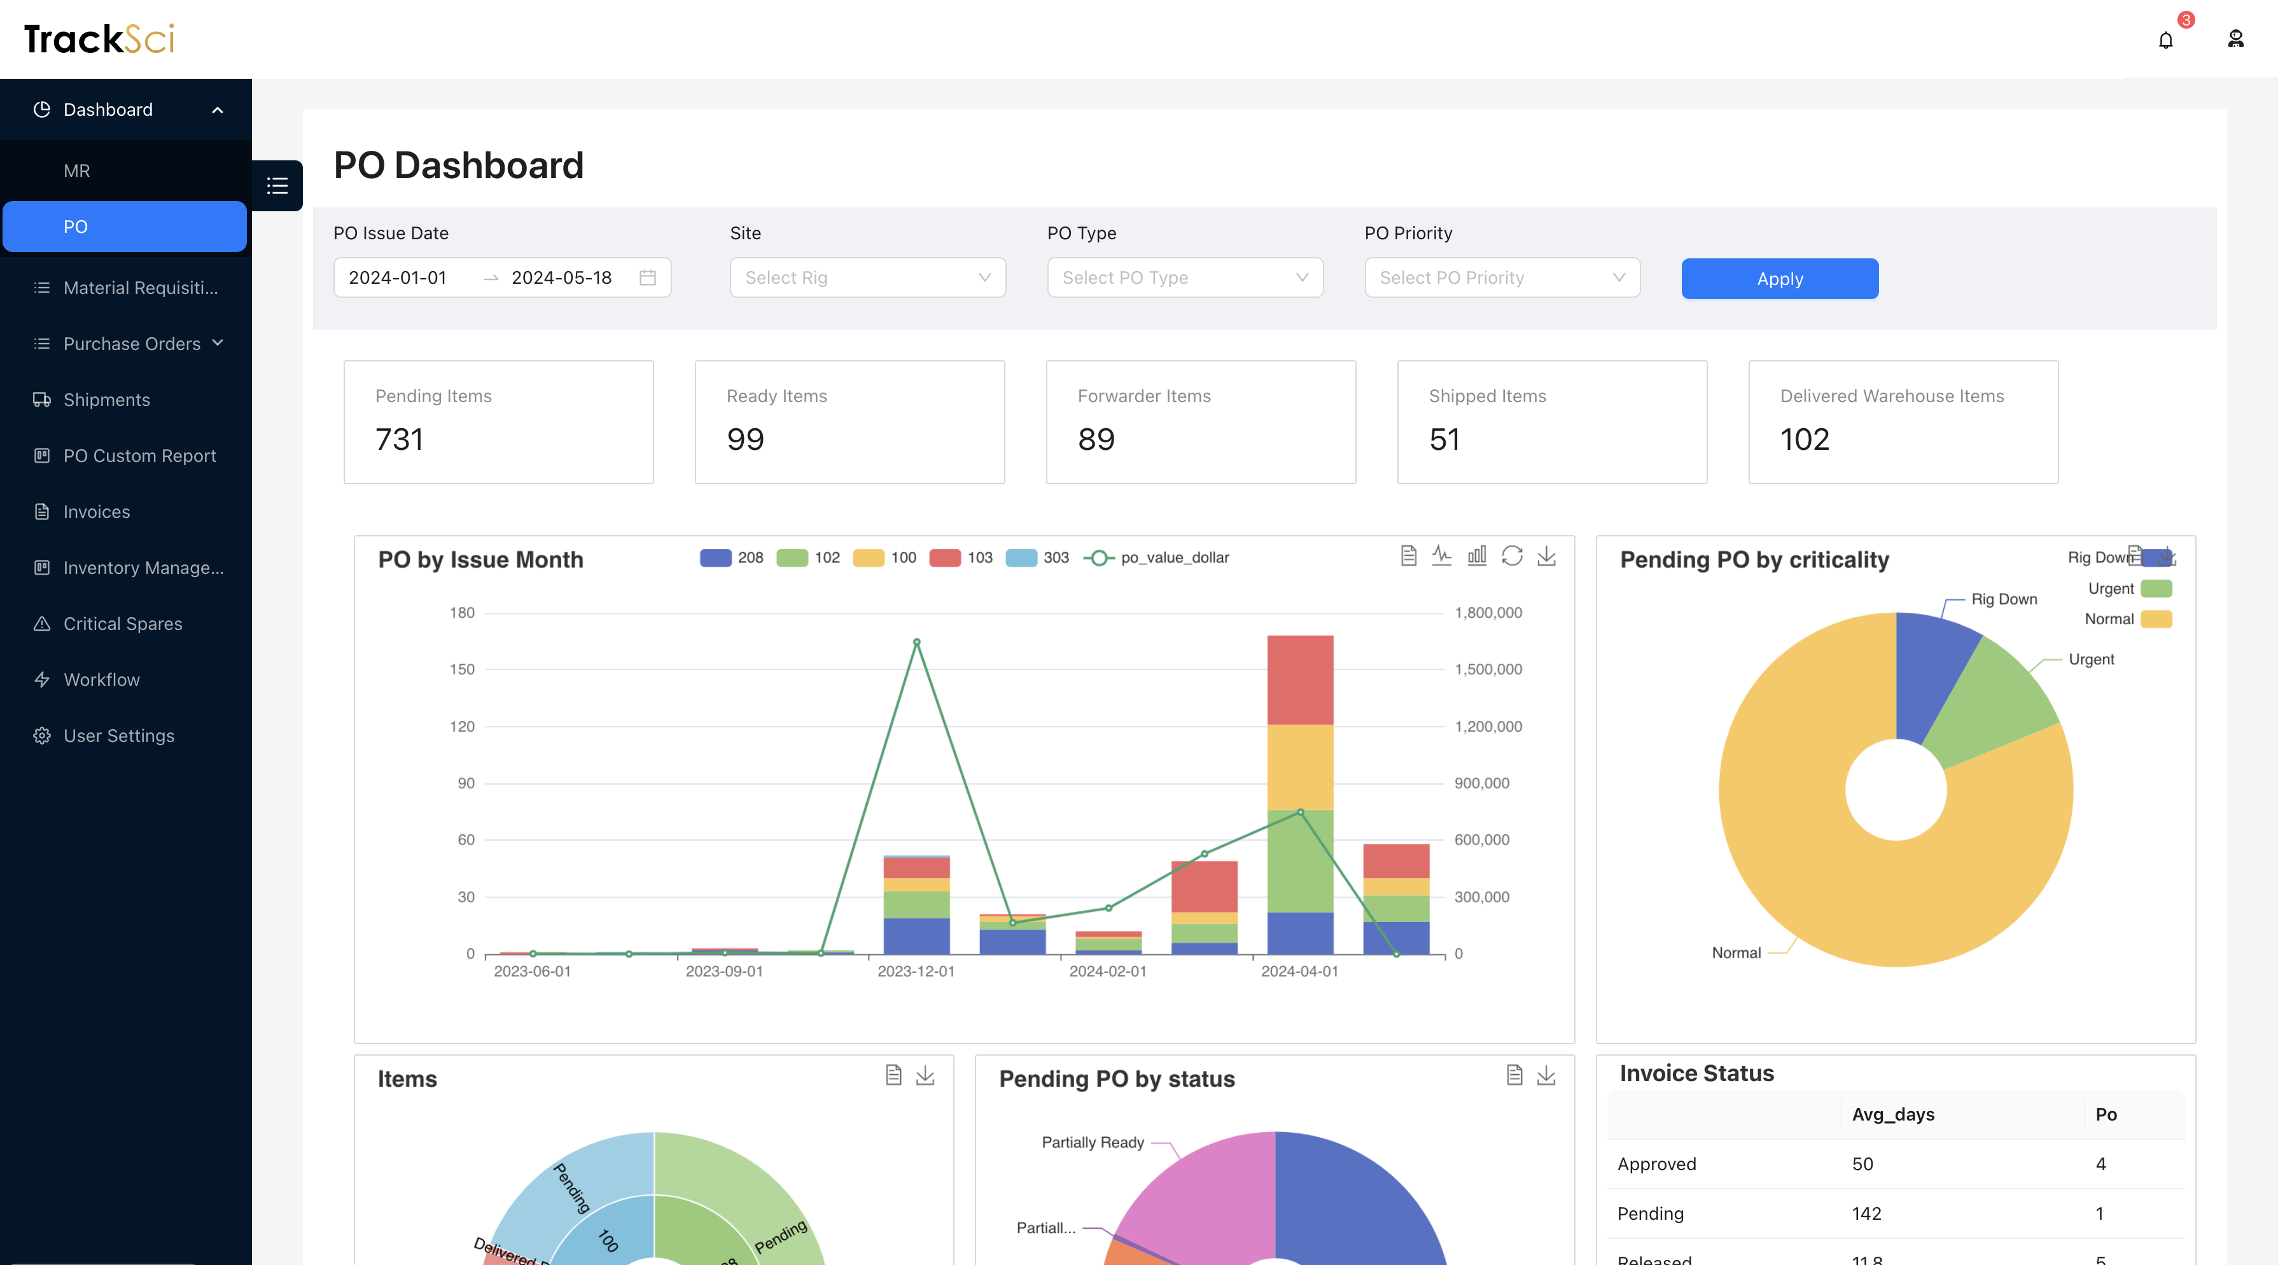
Task: Click the Shipments truck icon
Action: [41, 400]
